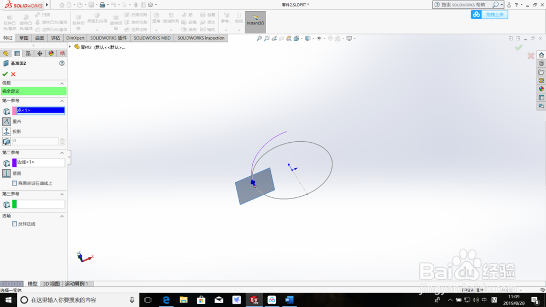The height and width of the screenshot is (307, 546).
Task: Select the first reference field 点<1>
Action: pos(41,110)
